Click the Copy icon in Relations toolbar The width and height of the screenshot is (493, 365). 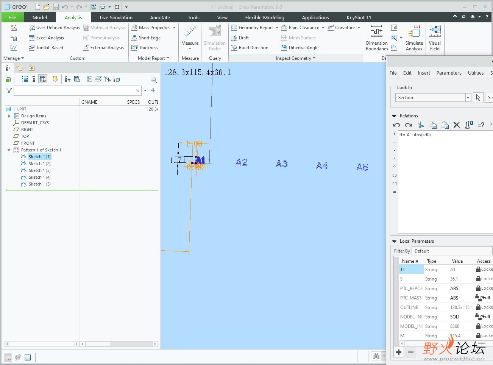click(433, 125)
